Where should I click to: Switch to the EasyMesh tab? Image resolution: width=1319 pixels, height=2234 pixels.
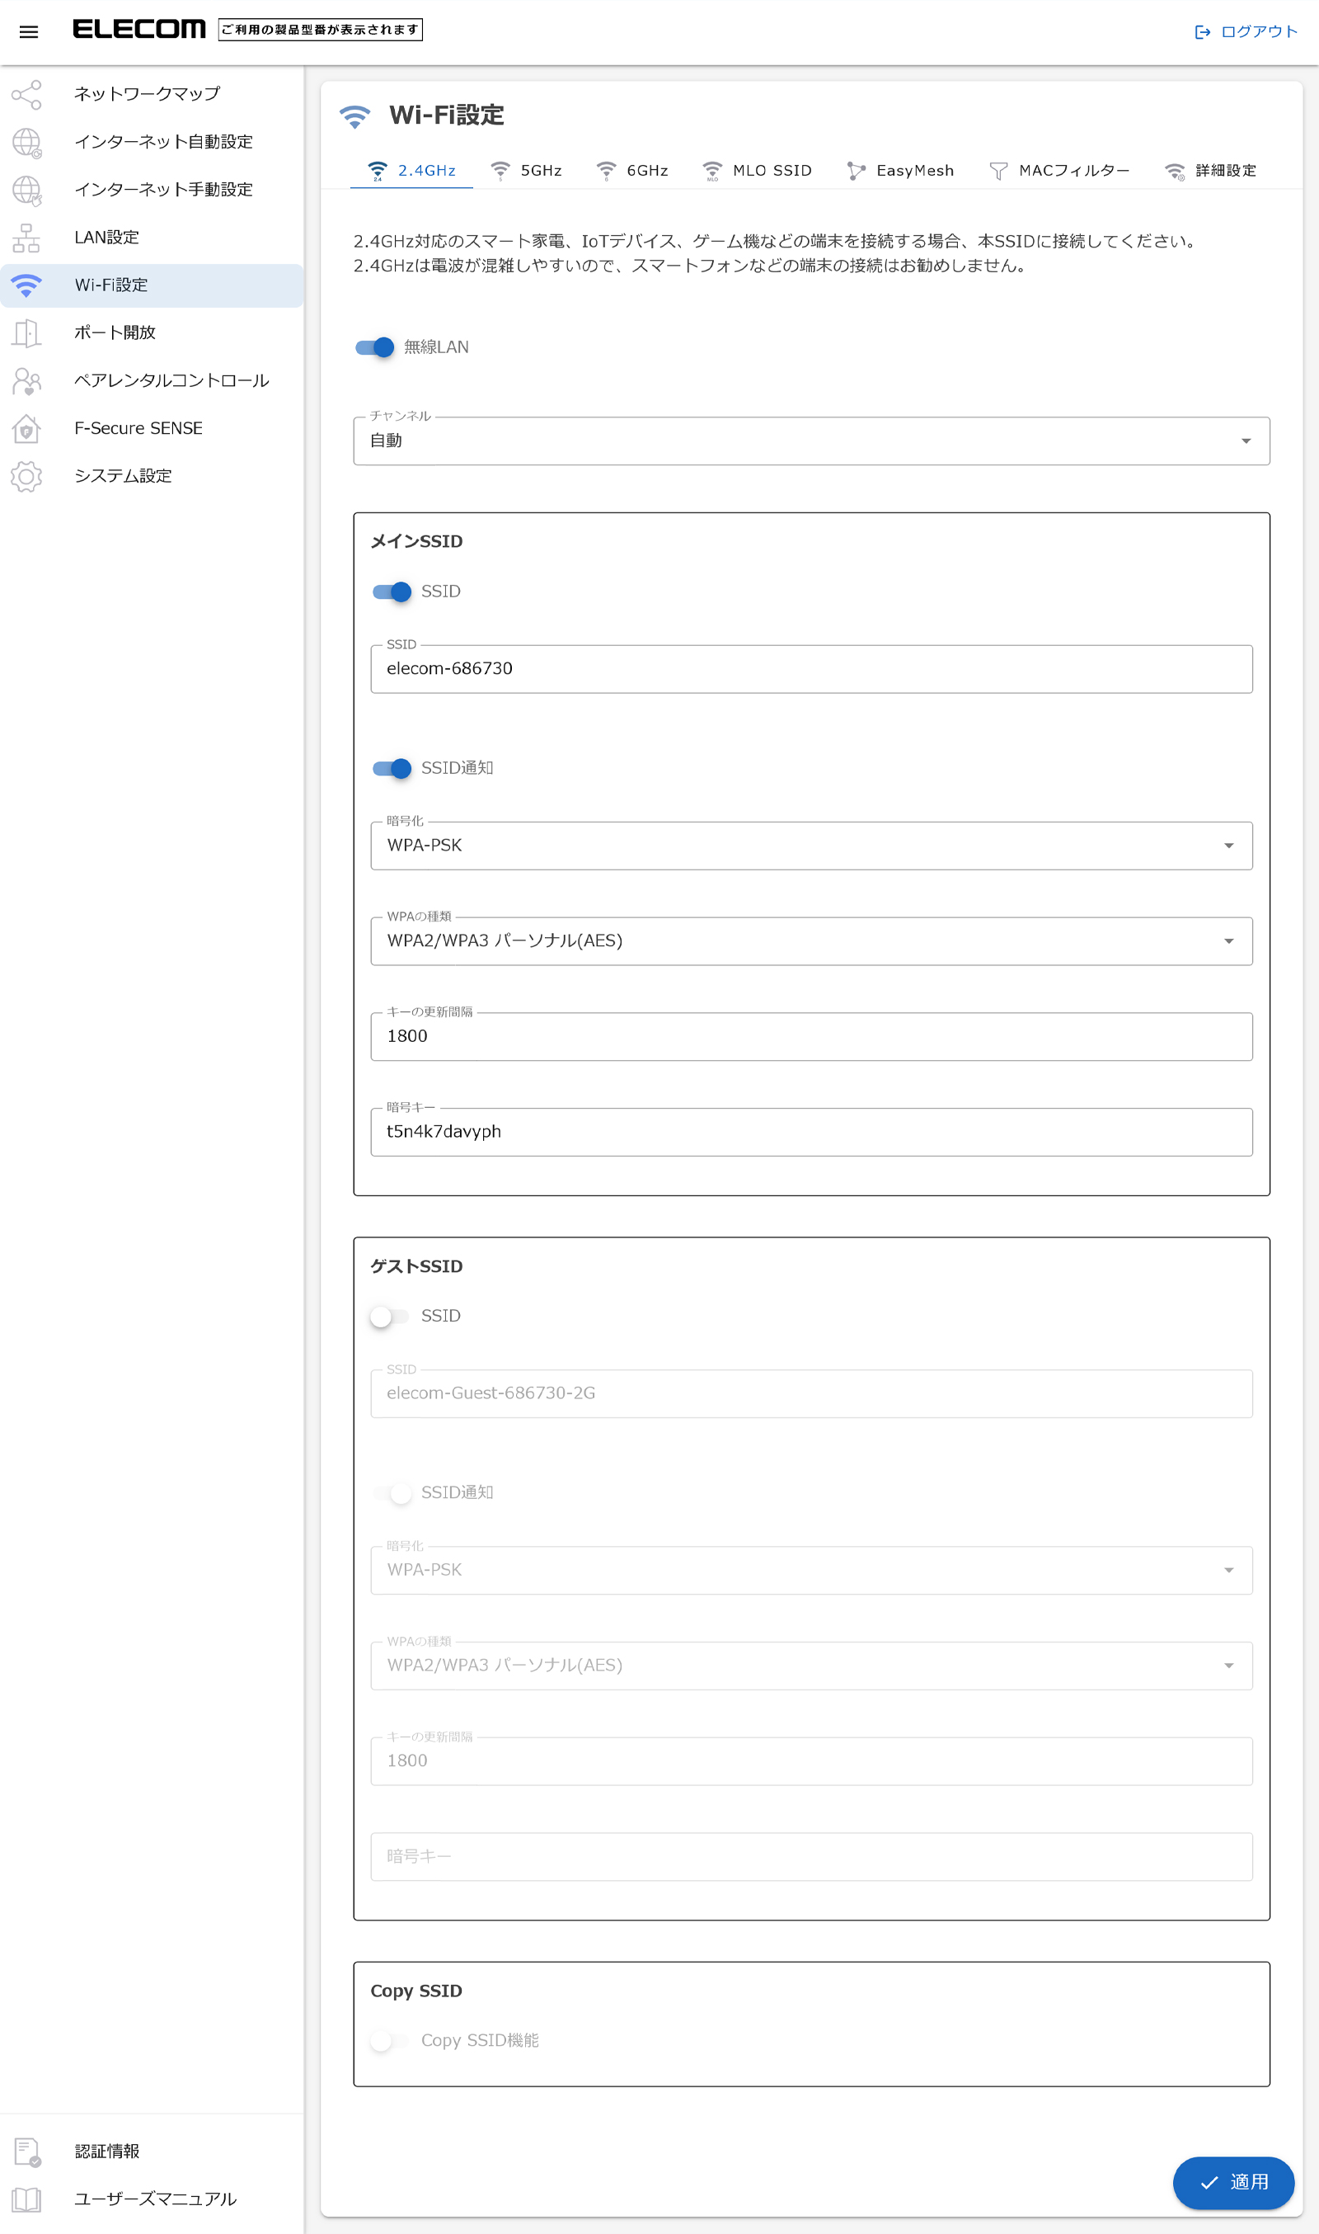coord(899,171)
